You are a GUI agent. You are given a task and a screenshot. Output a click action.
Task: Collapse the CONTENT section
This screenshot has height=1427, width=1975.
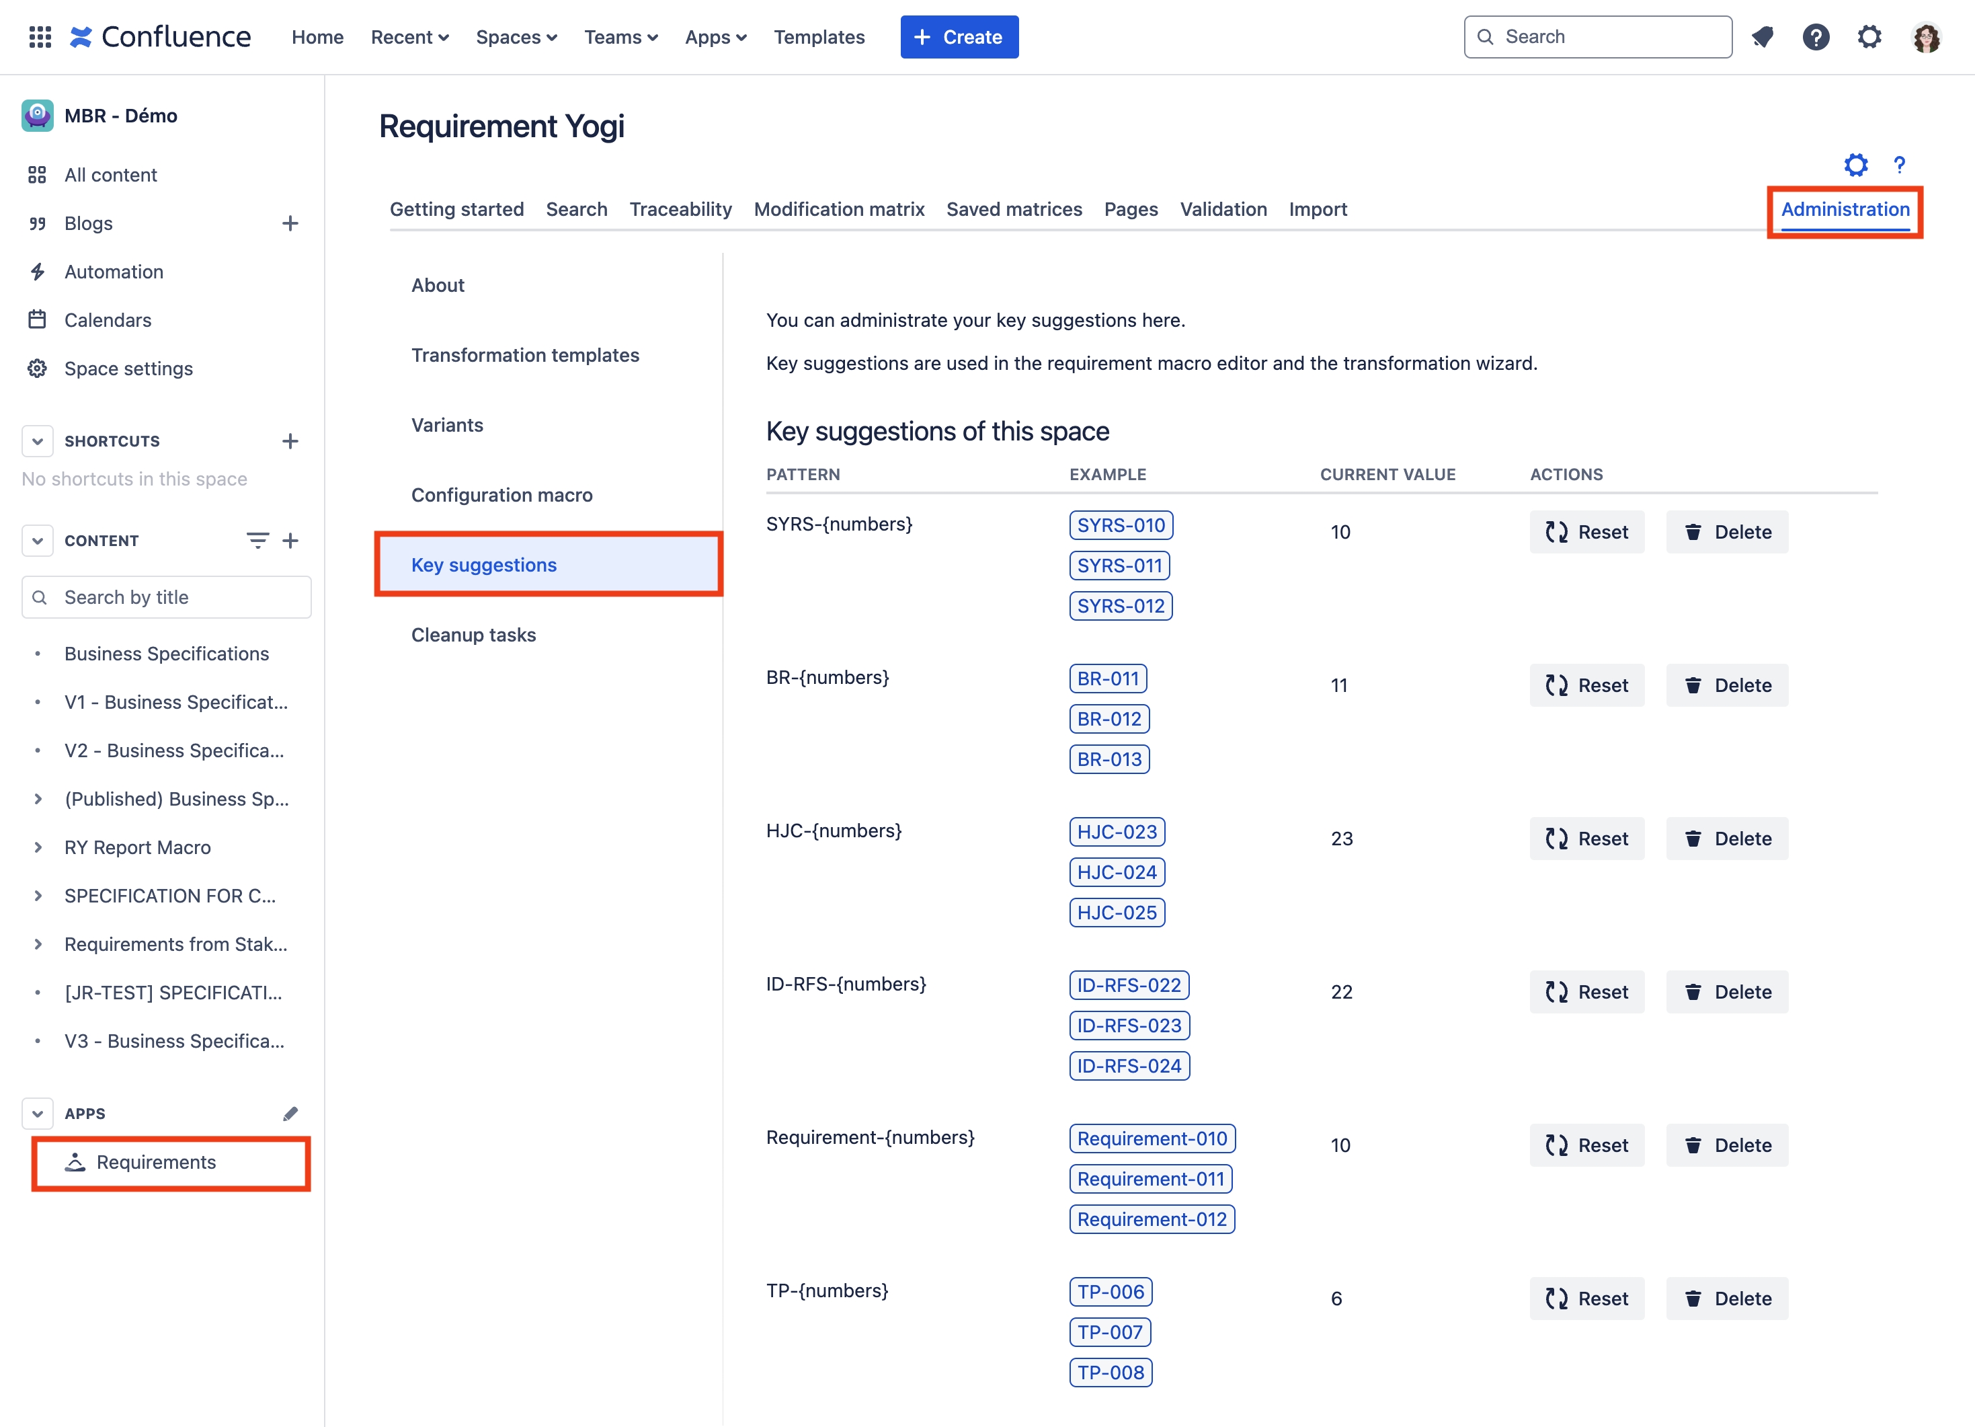tap(38, 540)
